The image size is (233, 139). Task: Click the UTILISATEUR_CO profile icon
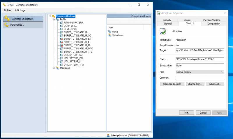[x=61, y=55]
